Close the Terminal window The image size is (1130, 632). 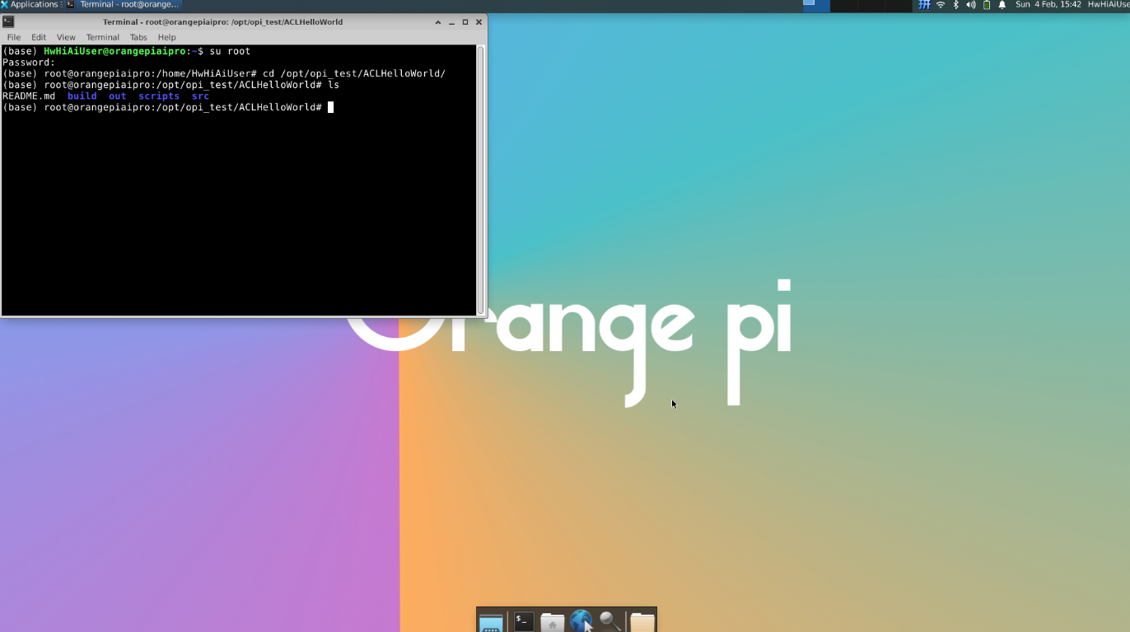tap(479, 22)
